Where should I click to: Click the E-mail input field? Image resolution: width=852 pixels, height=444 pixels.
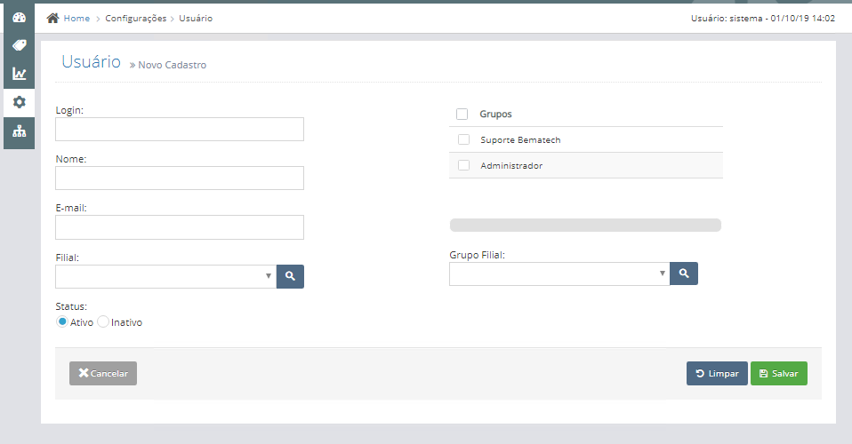point(180,227)
